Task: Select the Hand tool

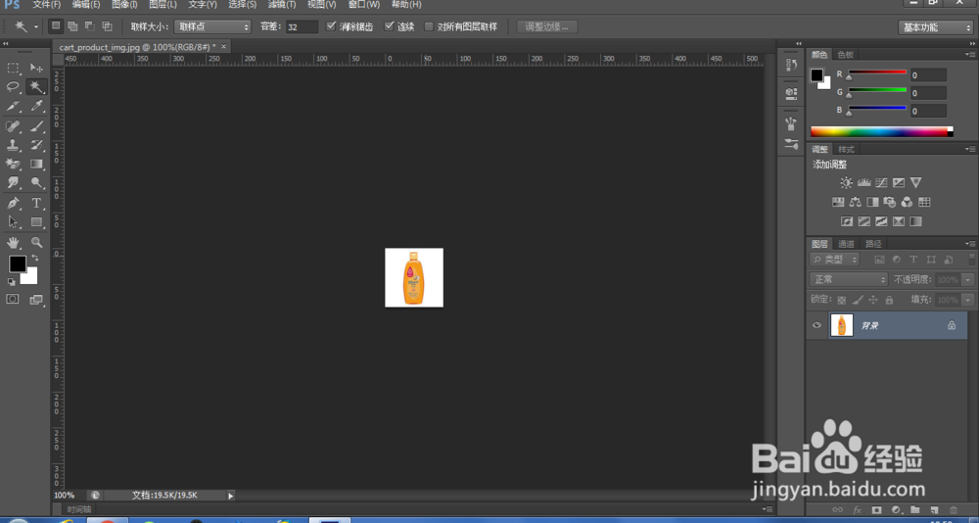Action: [13, 243]
